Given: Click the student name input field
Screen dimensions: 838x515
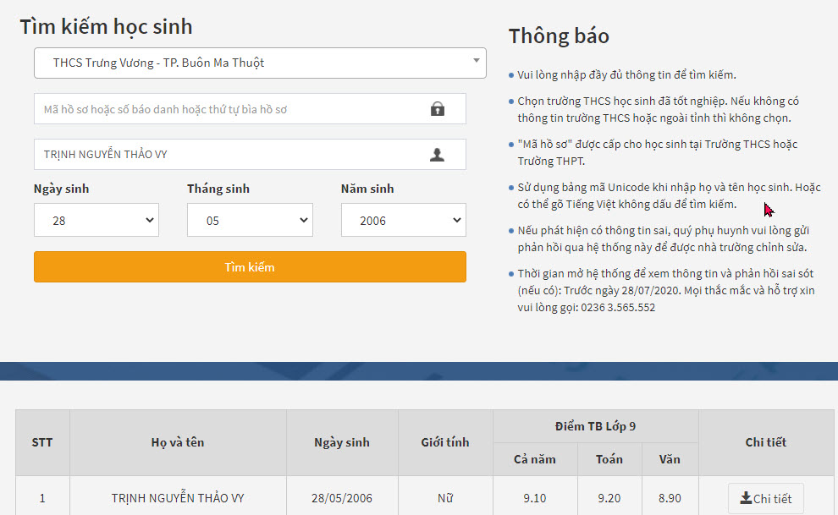Looking at the screenshot, I should pos(250,155).
